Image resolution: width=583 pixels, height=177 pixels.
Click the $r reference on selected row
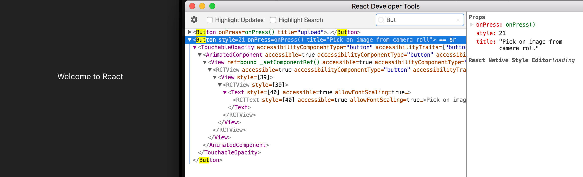click(453, 40)
